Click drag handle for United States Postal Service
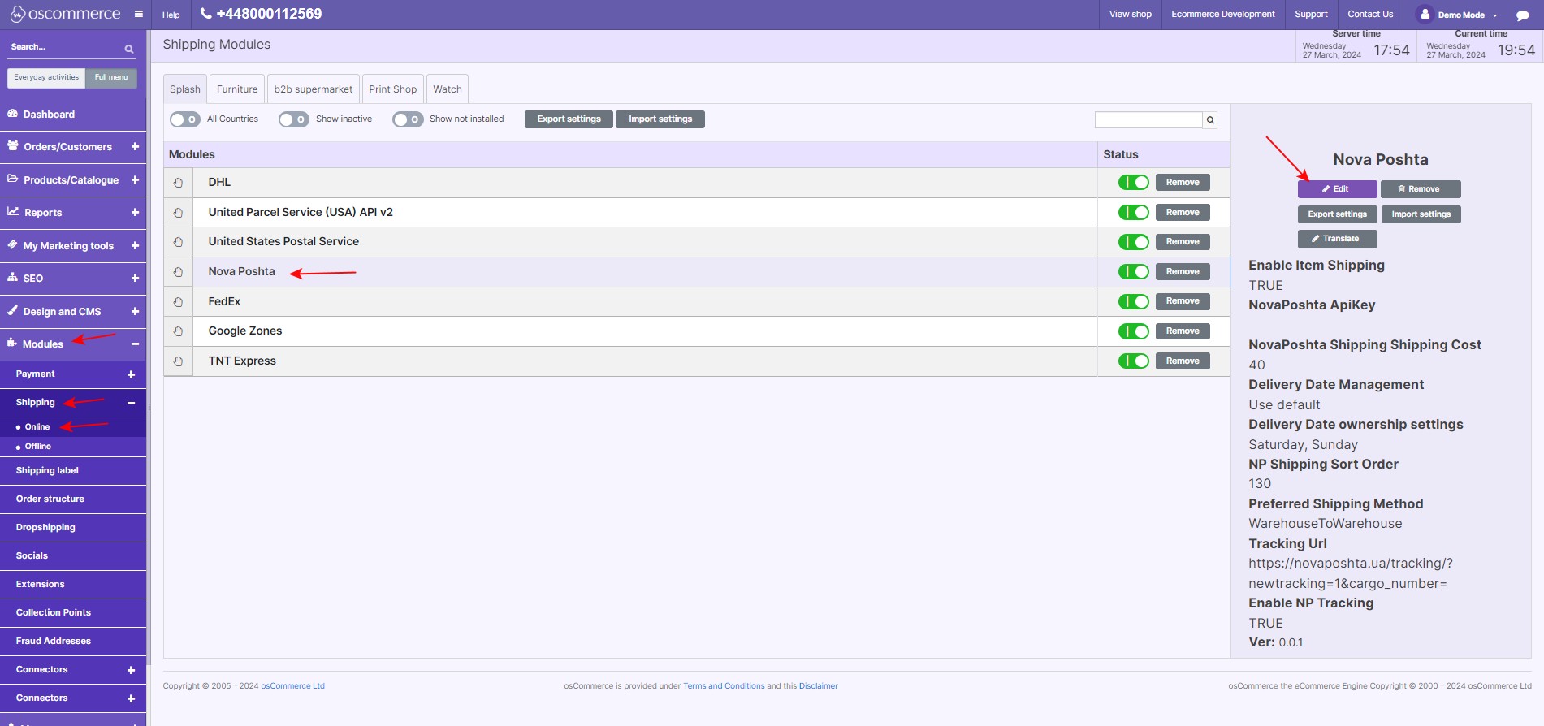 click(178, 242)
